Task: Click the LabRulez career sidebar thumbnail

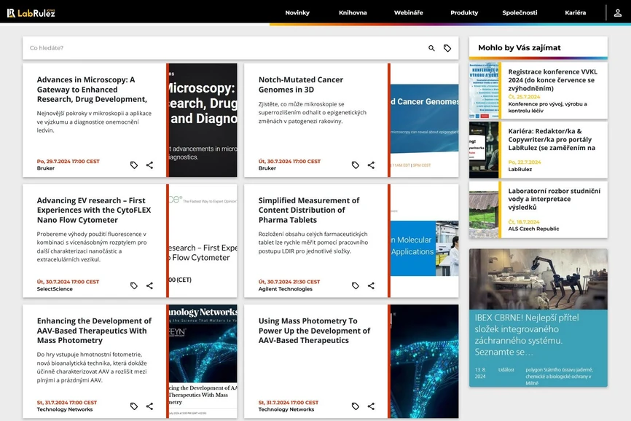Action: coord(484,150)
